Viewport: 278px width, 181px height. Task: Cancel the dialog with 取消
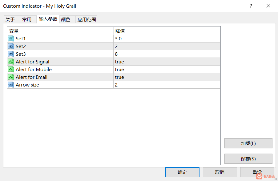pos(220,172)
